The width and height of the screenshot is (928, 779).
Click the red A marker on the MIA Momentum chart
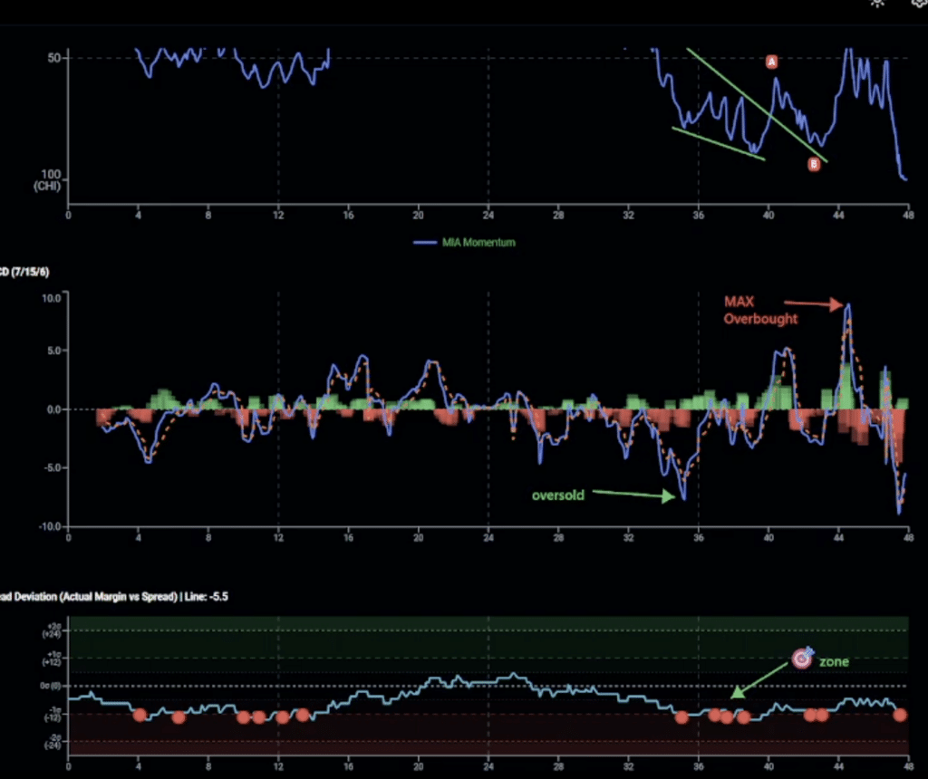pyautogui.click(x=771, y=61)
